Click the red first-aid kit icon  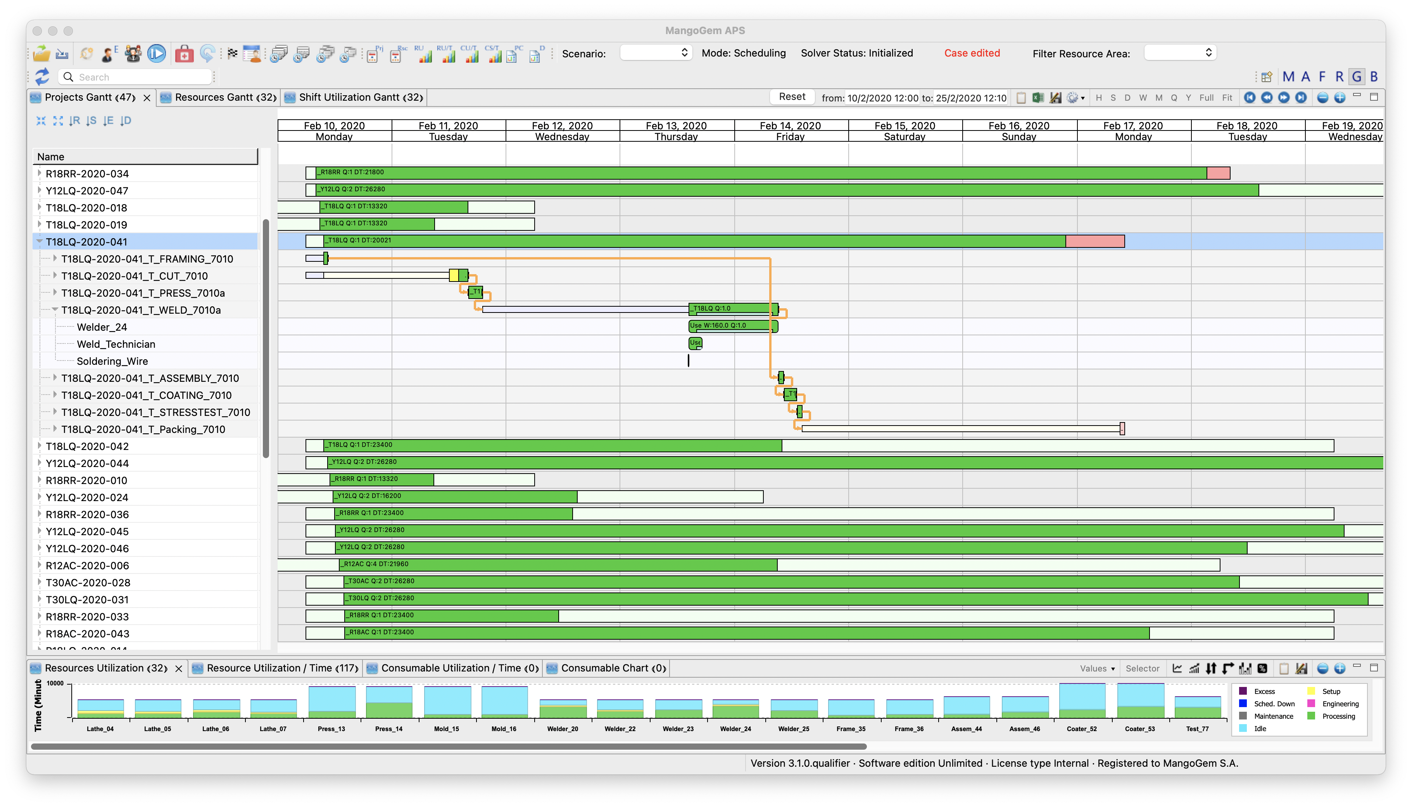(x=184, y=54)
